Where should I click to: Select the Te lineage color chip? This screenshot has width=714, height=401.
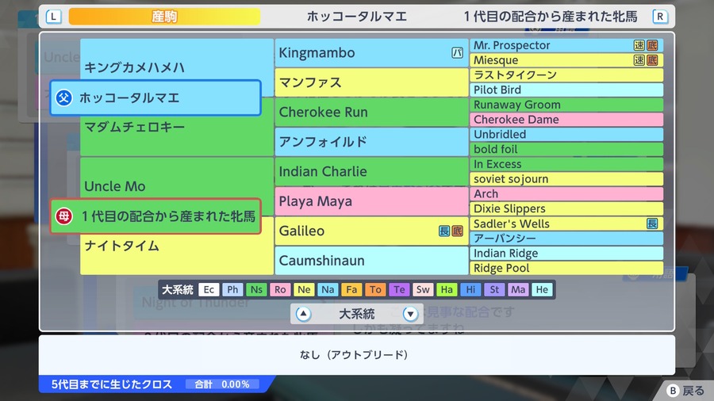coord(399,289)
